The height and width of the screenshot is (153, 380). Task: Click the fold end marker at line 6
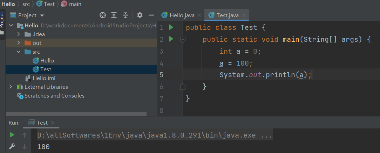pyautogui.click(x=183, y=87)
